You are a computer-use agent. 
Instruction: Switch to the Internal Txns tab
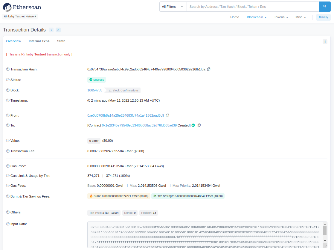point(39,41)
